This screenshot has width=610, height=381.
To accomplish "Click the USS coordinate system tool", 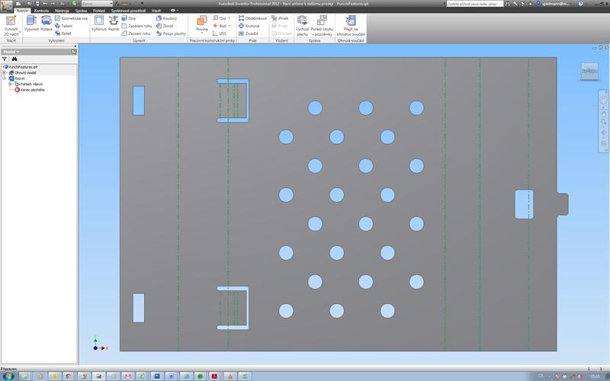I will [x=220, y=34].
